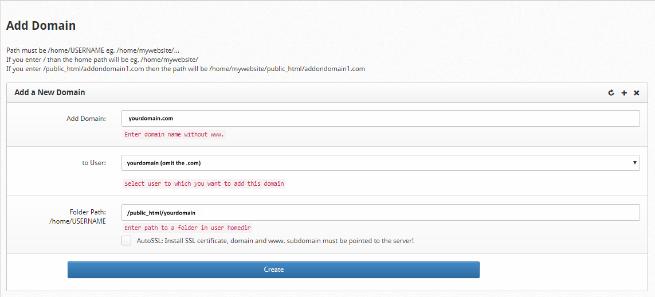Click the 'If you enter / than' line
The height and width of the screenshot is (297, 655).
tap(103, 59)
